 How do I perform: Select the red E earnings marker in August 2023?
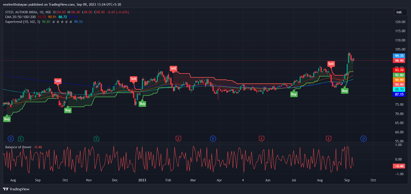328,139
